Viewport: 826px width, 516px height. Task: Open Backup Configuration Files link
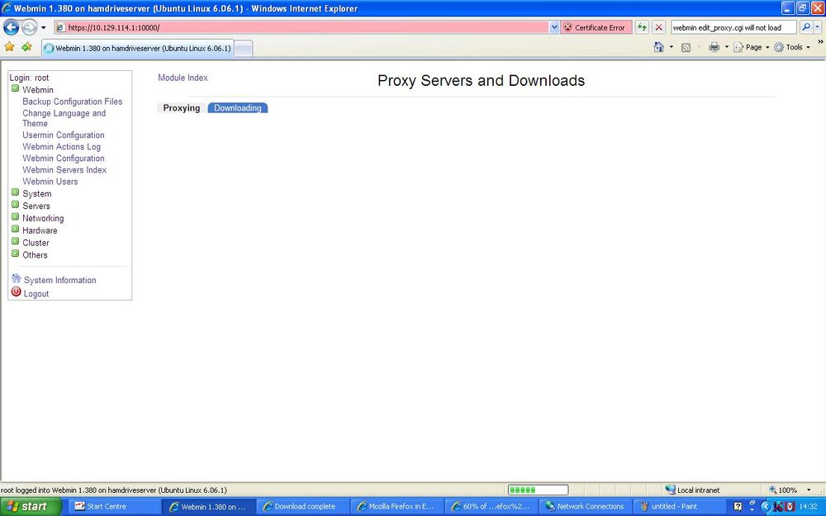point(72,102)
